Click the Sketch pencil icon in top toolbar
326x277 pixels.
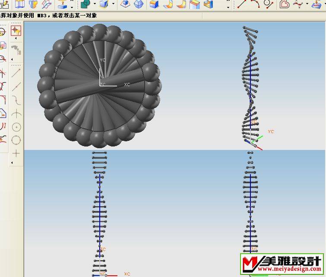pos(4,4)
